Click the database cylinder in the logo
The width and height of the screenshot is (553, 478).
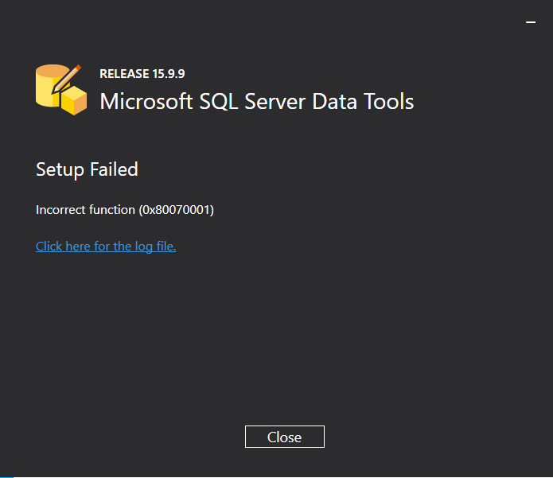coord(48,85)
